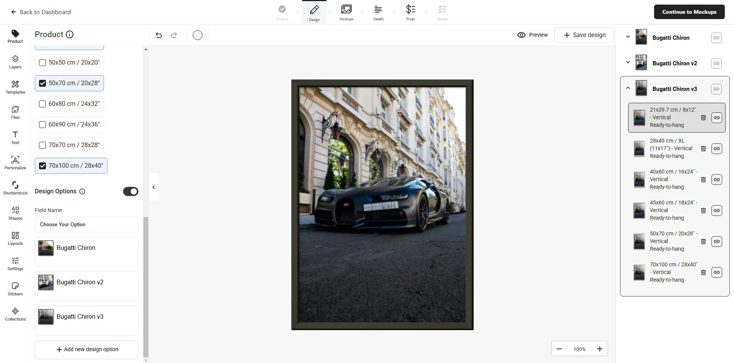The image size is (734, 363).
Task: Check the 50x50 cm / 20x20" size
Action: [42, 63]
